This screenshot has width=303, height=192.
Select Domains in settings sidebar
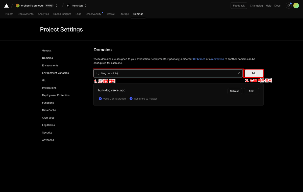[47, 58]
